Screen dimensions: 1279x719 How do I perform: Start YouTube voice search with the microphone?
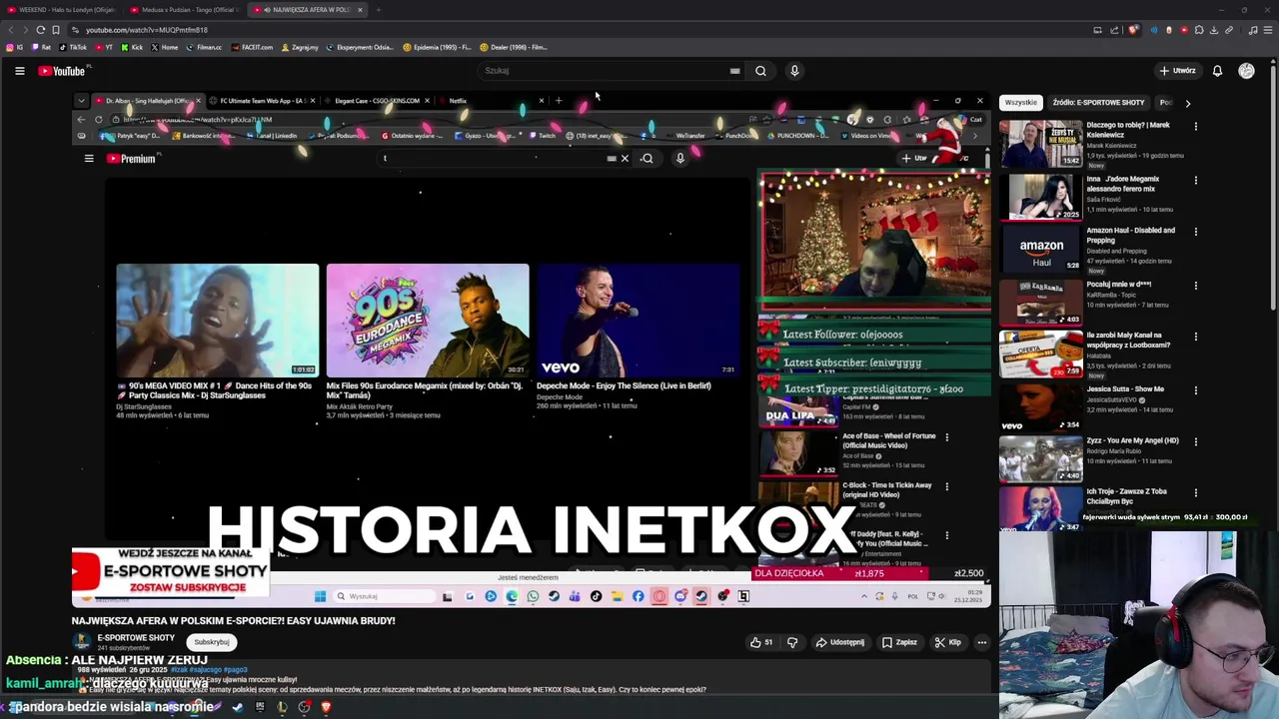tap(794, 71)
